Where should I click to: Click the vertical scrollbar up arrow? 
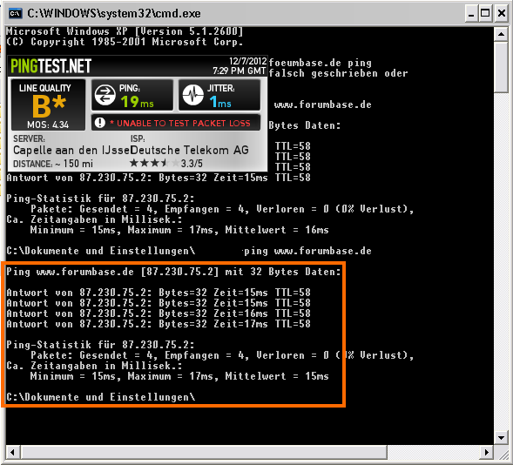click(501, 34)
